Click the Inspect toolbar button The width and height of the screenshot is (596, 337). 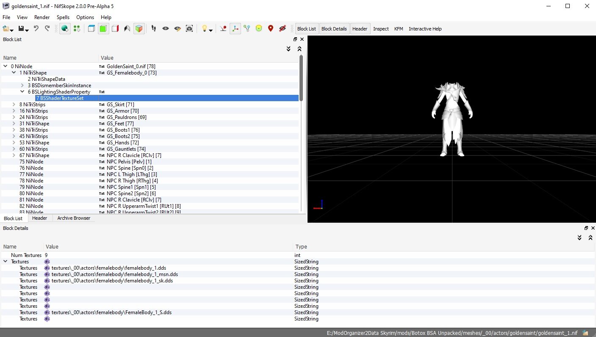(381, 29)
